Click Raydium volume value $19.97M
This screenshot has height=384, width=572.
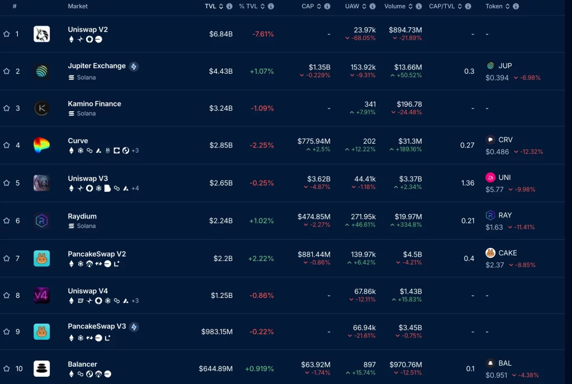[408, 216]
